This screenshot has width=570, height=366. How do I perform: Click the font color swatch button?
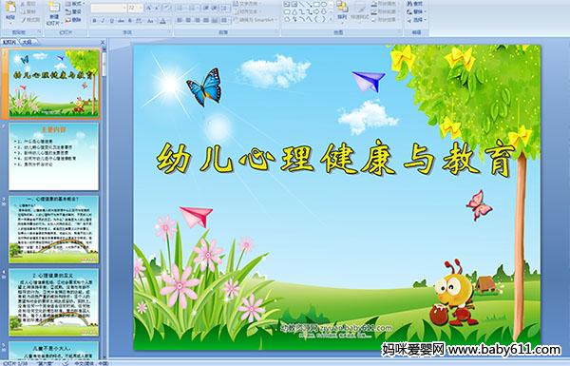[162, 21]
